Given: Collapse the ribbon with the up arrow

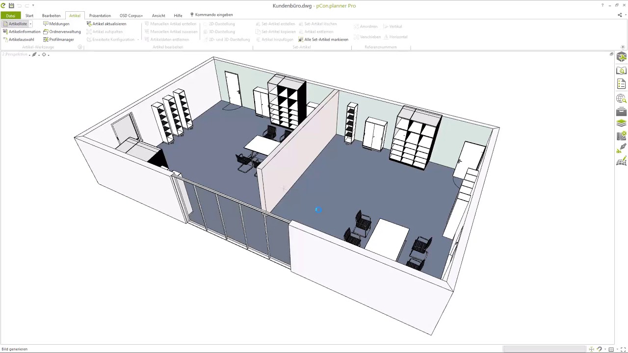Looking at the screenshot, I should tap(623, 47).
